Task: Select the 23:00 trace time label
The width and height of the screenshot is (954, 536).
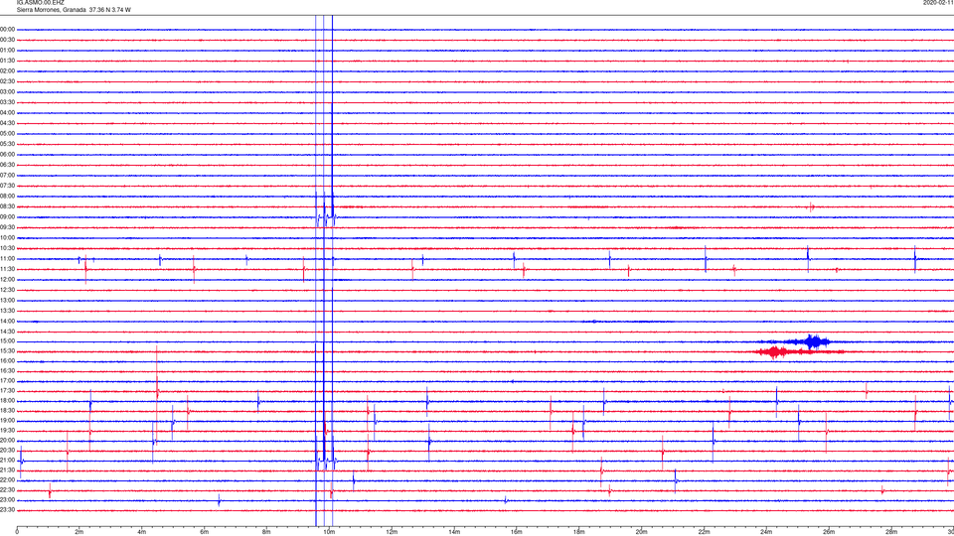Action: (x=8, y=500)
